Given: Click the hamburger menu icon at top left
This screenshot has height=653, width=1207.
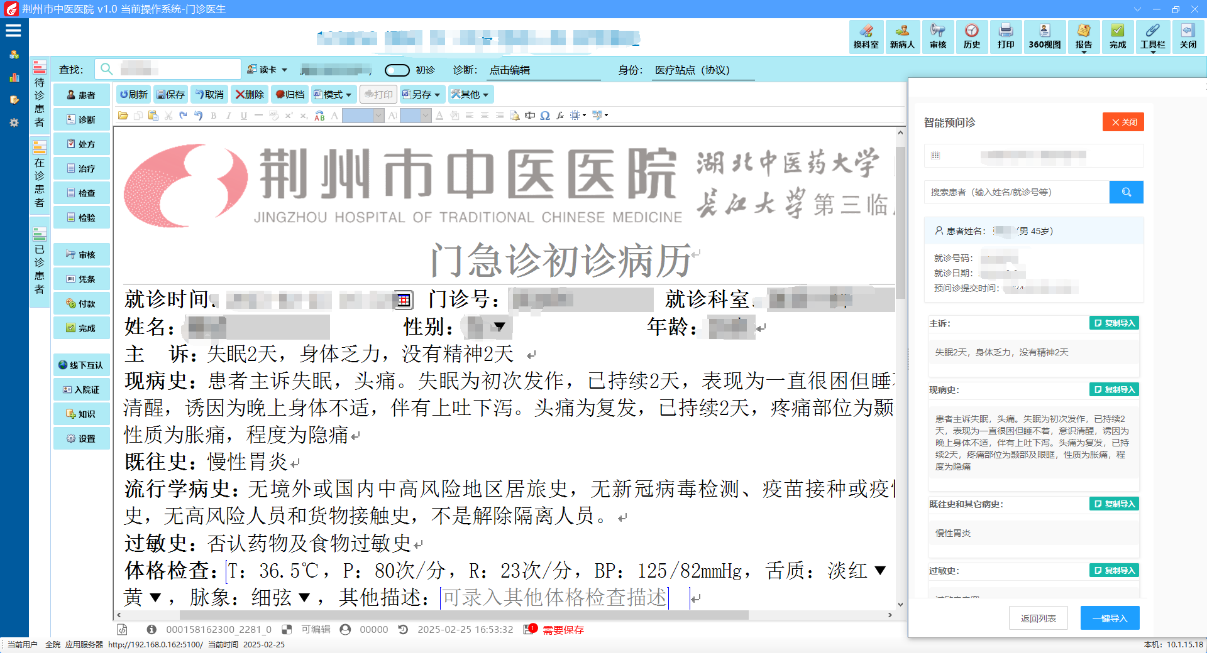Looking at the screenshot, I should [13, 30].
